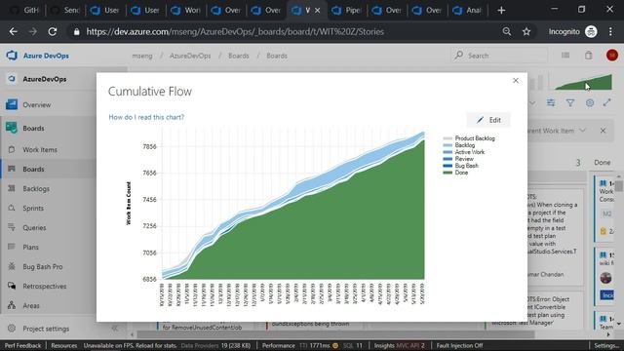Click the Review legend entry

(464, 159)
